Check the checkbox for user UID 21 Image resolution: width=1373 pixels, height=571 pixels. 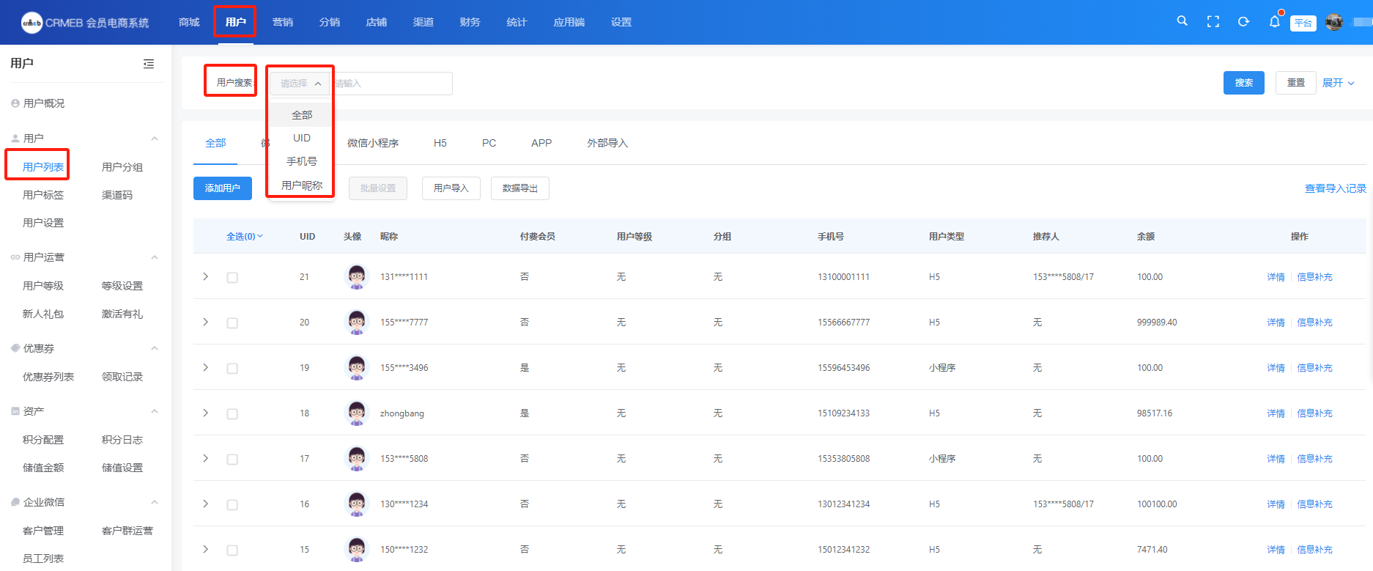coord(232,278)
